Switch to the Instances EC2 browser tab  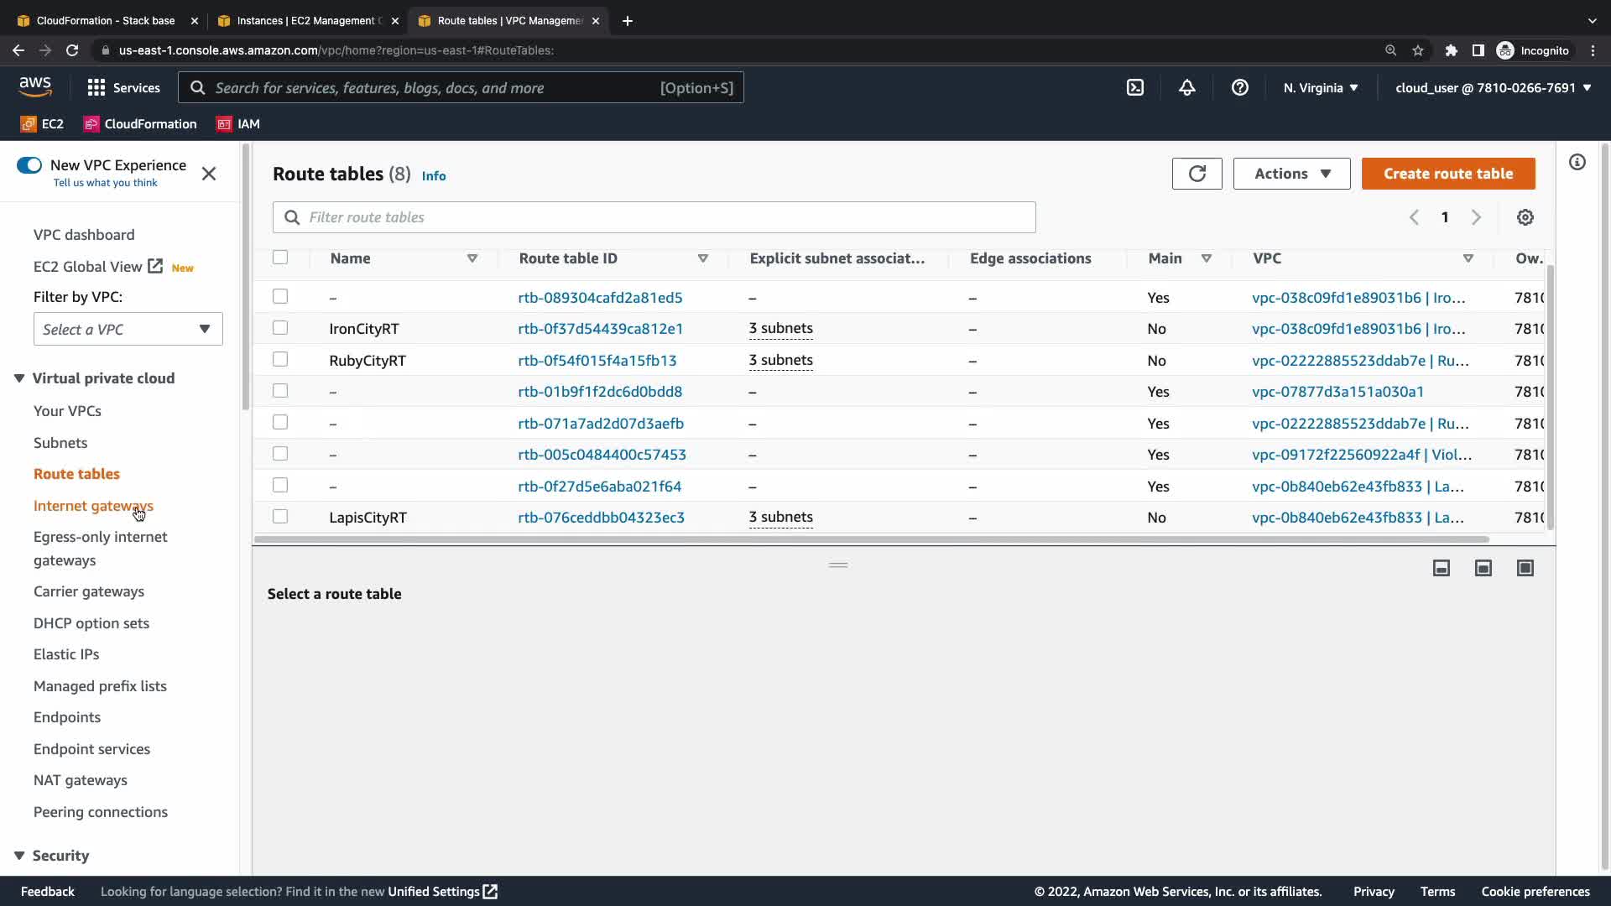click(x=306, y=20)
